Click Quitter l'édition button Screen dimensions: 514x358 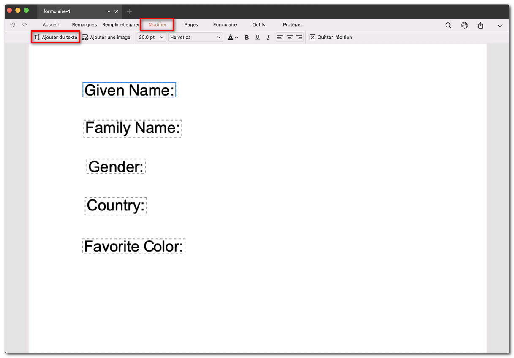pyautogui.click(x=331, y=38)
